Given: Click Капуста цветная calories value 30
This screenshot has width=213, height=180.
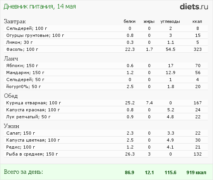Looking at the screenshot, I should 198,140.
